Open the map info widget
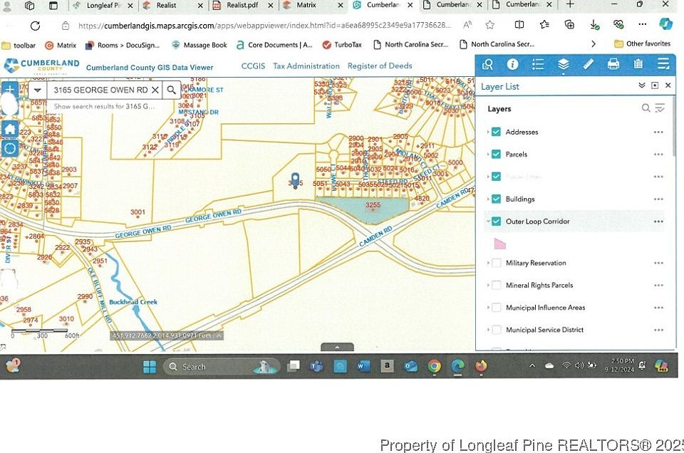The image size is (684, 453). (512, 64)
